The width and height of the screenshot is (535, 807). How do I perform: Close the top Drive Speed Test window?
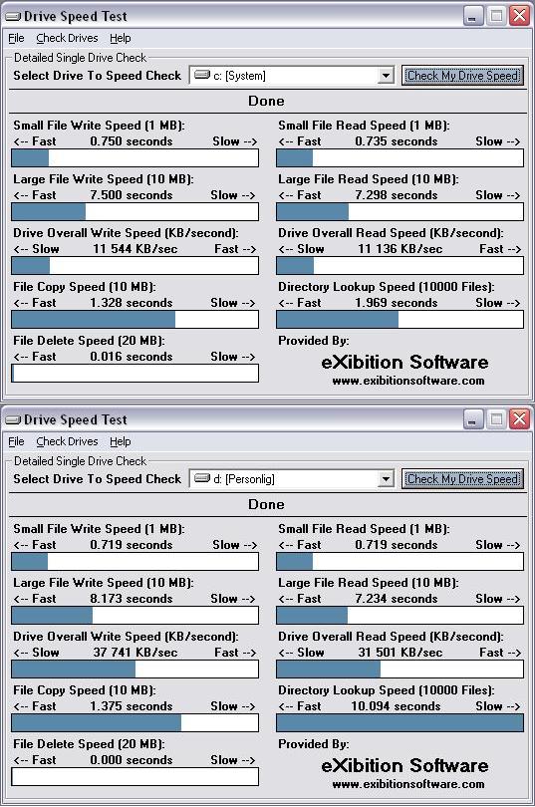tap(520, 16)
